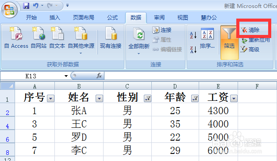Open 性别 active filter dropdown
Image resolution: width=277 pixels, height=161 pixels.
pos(147,99)
